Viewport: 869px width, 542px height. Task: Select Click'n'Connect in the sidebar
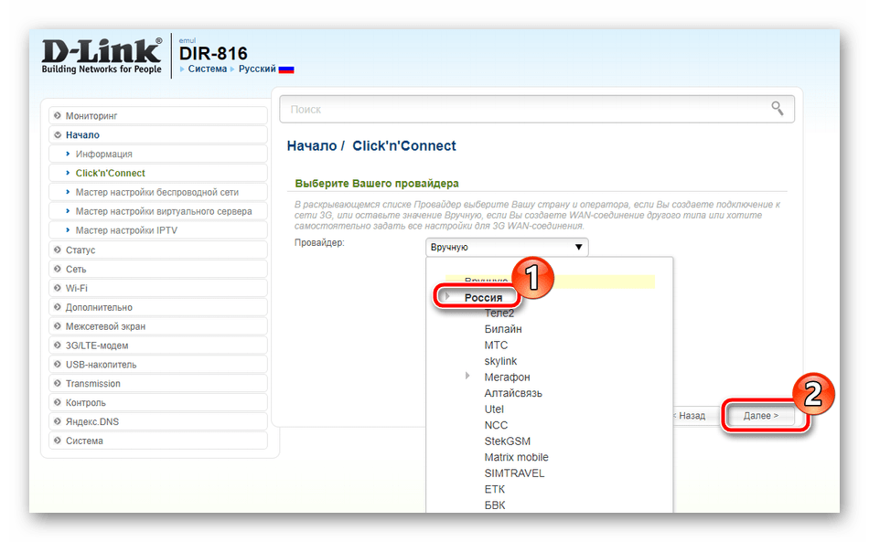pyautogui.click(x=158, y=173)
